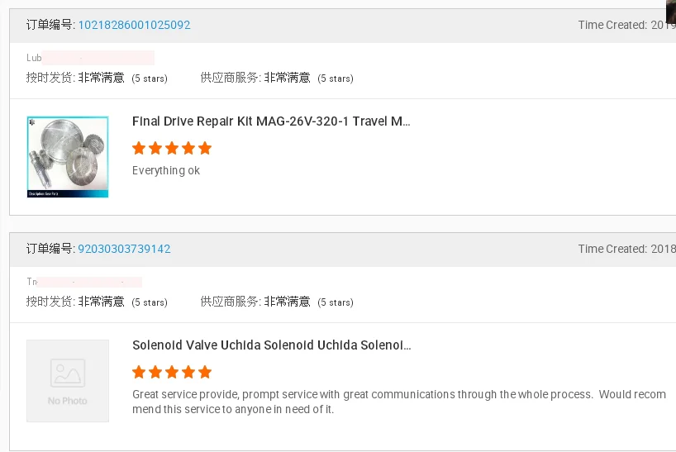Open the Final Drive Repair Kit product title
The width and height of the screenshot is (676, 452).
[x=271, y=121]
